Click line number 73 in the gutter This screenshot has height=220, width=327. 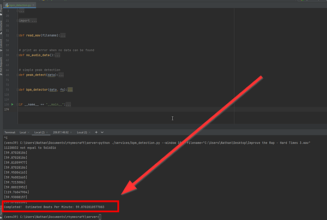[8, 90]
